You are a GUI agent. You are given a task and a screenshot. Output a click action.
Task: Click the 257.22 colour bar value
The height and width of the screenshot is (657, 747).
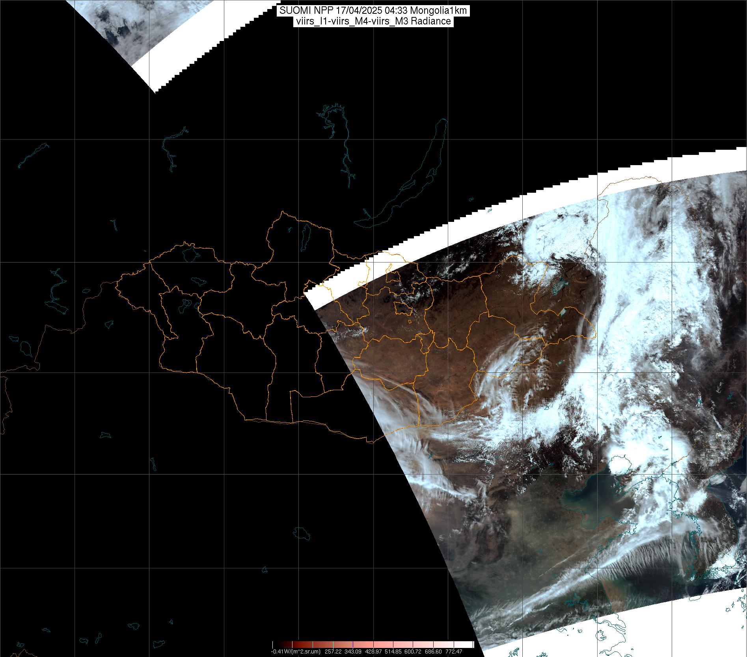pyautogui.click(x=333, y=651)
